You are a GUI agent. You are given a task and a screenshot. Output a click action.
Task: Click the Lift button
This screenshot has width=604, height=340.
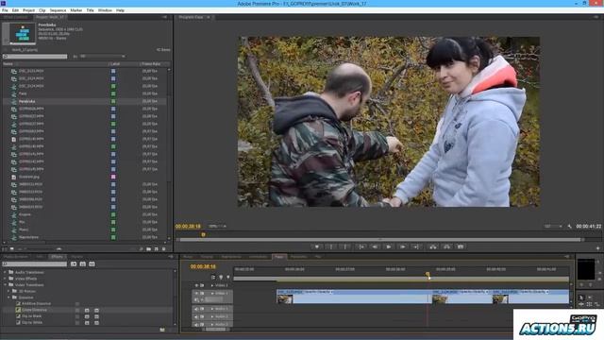tap(433, 247)
